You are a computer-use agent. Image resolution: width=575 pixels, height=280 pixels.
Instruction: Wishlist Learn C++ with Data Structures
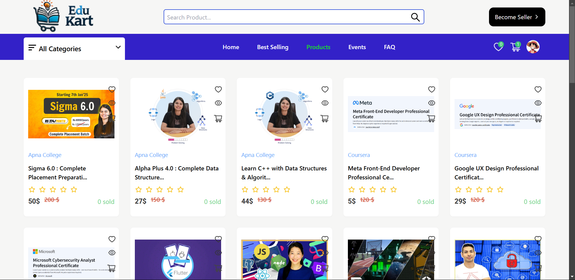[x=325, y=89]
